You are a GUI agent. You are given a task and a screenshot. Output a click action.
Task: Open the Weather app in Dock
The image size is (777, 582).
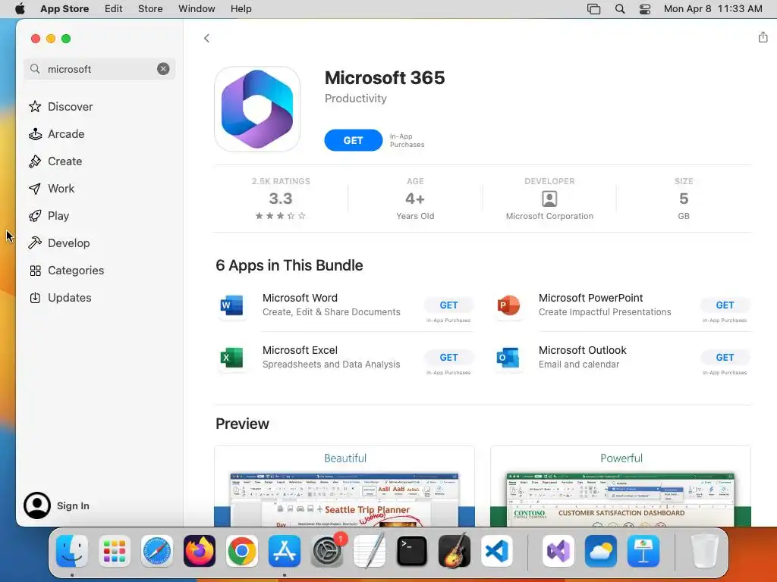click(601, 551)
